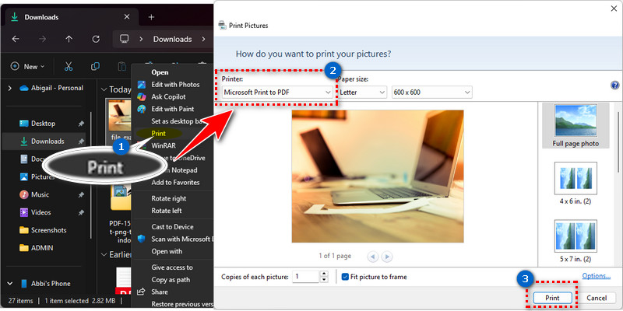623x311 pixels.
Task: Click the Copies of each picture field
Action: (306, 277)
